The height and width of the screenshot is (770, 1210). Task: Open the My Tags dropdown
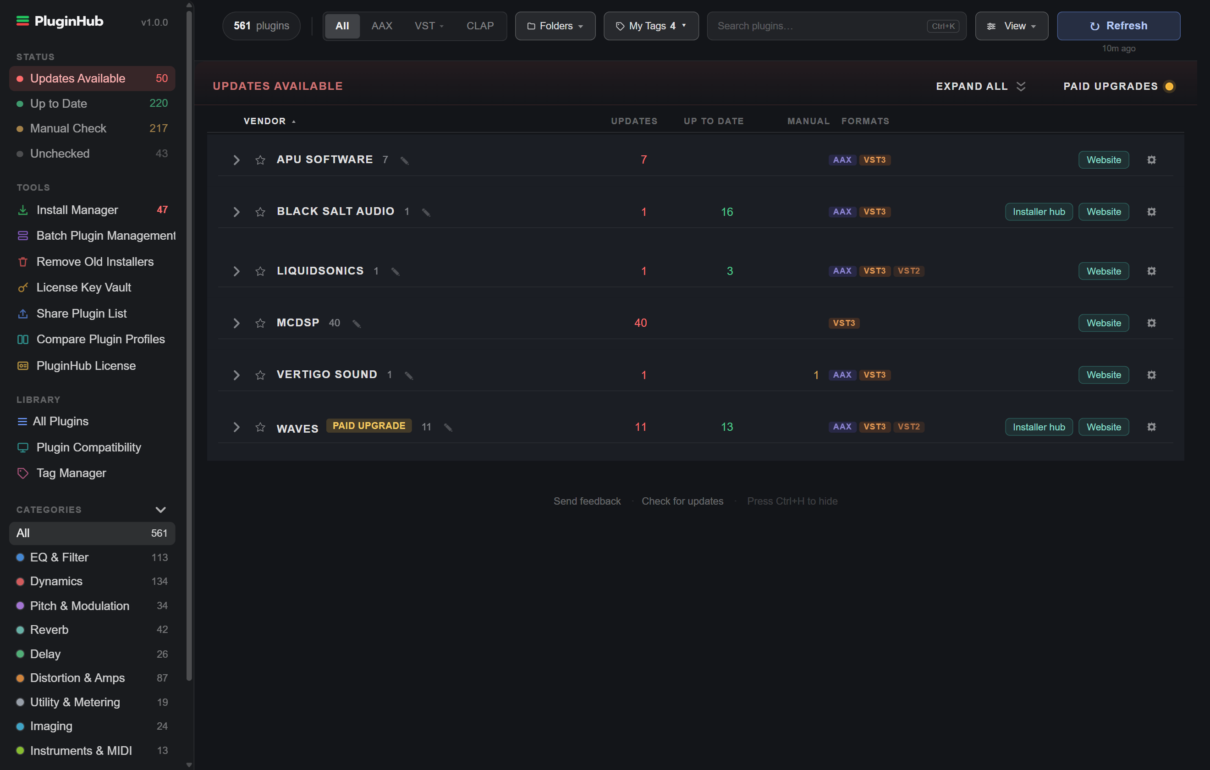tap(651, 26)
